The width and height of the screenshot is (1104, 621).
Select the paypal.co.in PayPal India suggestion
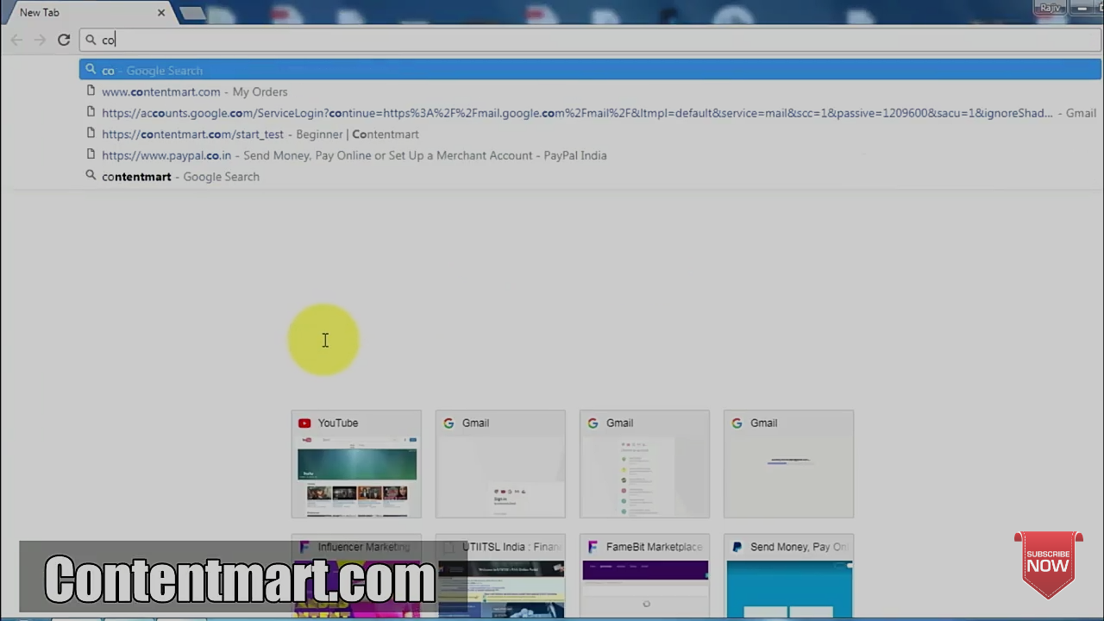point(590,155)
